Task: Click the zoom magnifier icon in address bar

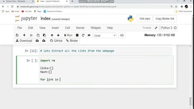Action: coord(172,7)
